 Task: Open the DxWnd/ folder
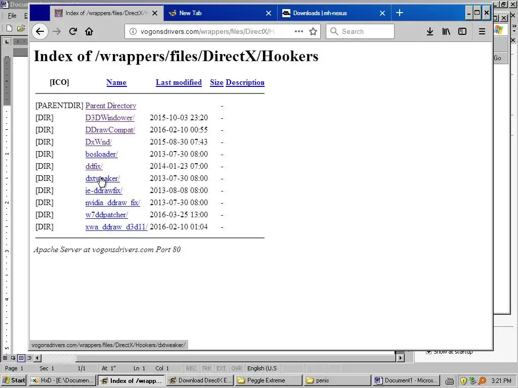point(99,142)
